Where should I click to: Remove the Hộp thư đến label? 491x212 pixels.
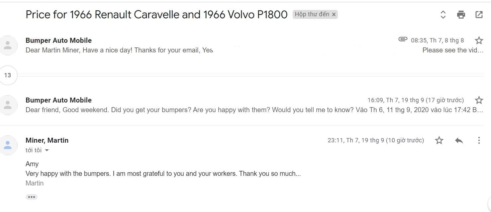click(x=334, y=15)
